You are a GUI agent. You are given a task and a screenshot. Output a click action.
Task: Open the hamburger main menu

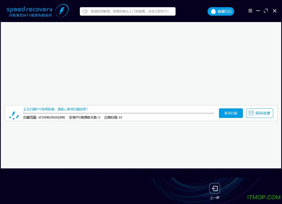click(x=250, y=11)
